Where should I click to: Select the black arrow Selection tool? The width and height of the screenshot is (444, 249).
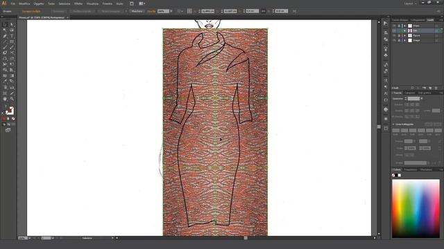click(x=5, y=25)
